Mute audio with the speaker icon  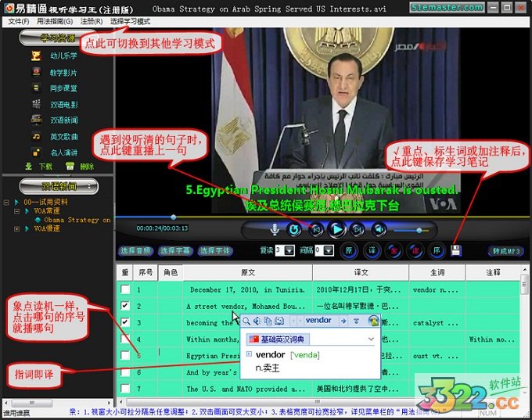[379, 230]
